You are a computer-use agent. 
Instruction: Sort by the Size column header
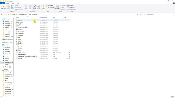tap(67, 18)
